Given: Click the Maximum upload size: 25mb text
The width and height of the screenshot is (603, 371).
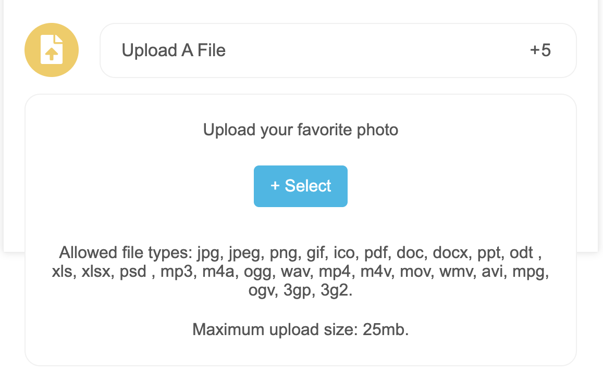Looking at the screenshot, I should point(300,329).
